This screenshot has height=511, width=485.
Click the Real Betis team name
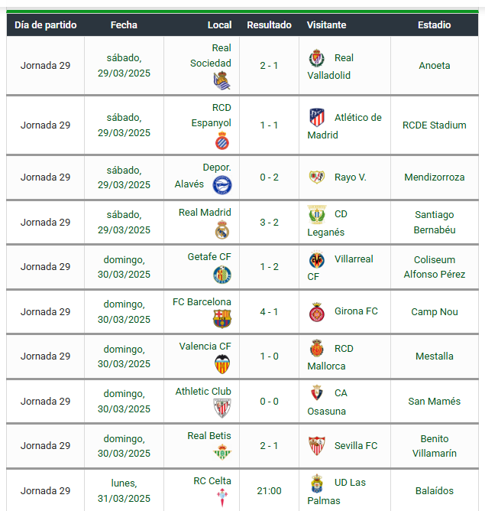[209, 436]
